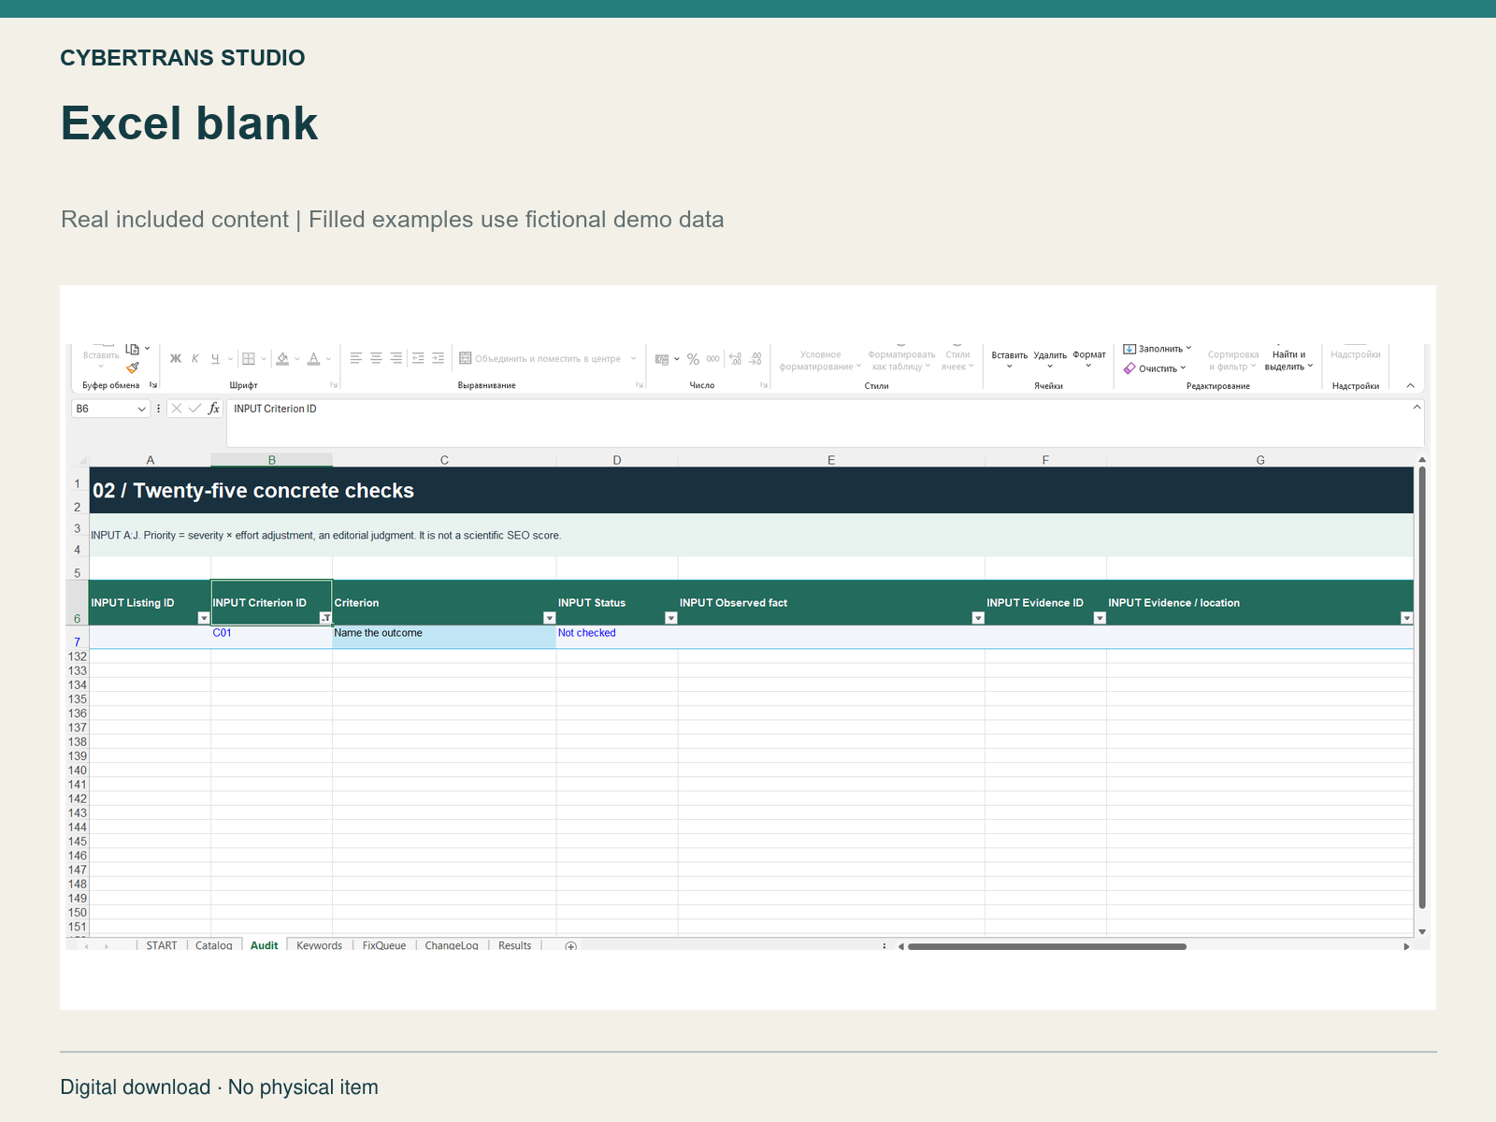
Task: Open filter dropdown on INPUT Observed fact
Action: point(978,618)
